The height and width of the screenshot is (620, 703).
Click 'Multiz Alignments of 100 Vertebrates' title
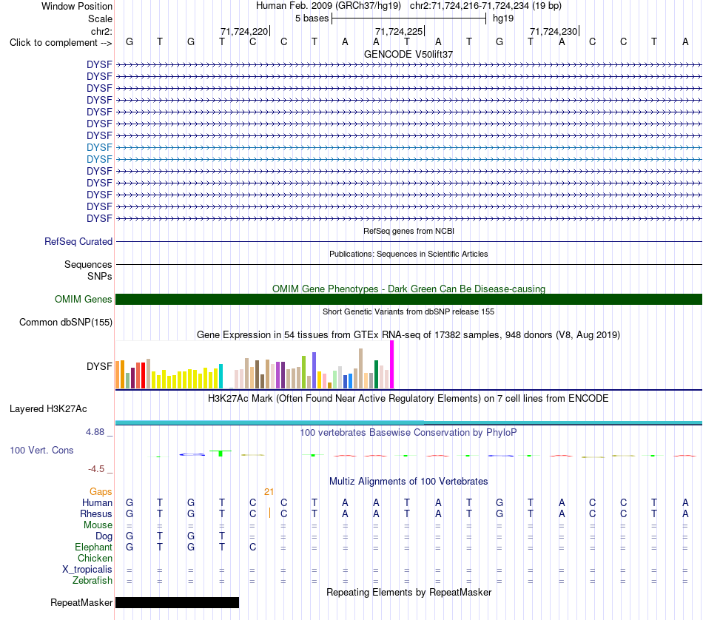coord(408,482)
